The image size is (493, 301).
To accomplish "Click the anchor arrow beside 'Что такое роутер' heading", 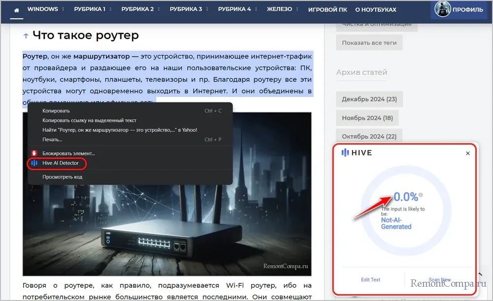I will click(x=25, y=35).
